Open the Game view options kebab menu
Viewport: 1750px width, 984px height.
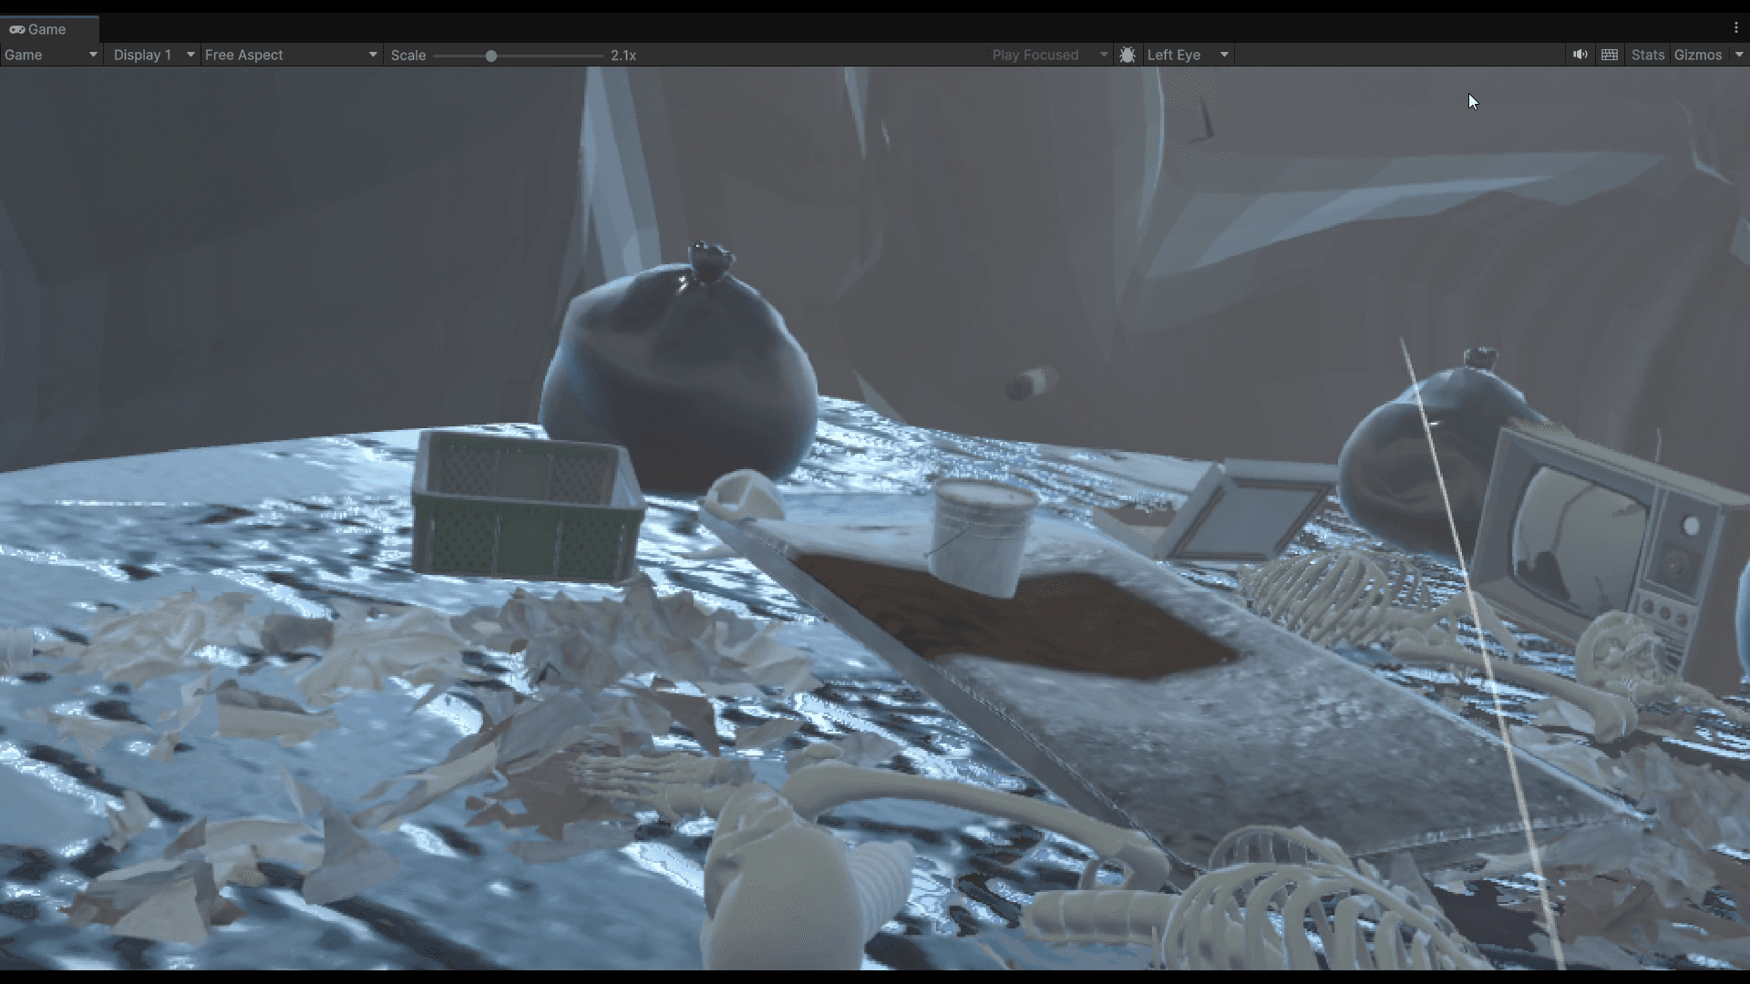coord(1737,27)
